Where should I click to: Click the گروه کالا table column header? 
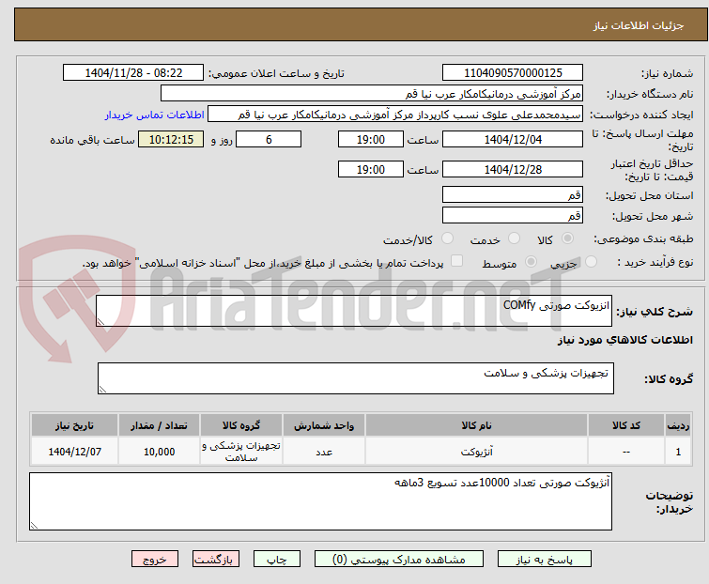(241, 425)
